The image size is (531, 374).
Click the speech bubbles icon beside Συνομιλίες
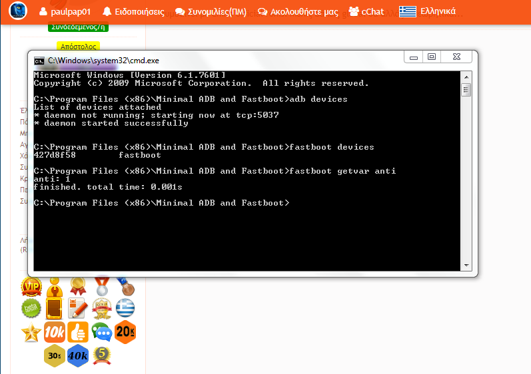click(x=180, y=12)
